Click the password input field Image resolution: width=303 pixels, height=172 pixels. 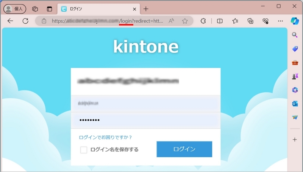click(x=146, y=120)
